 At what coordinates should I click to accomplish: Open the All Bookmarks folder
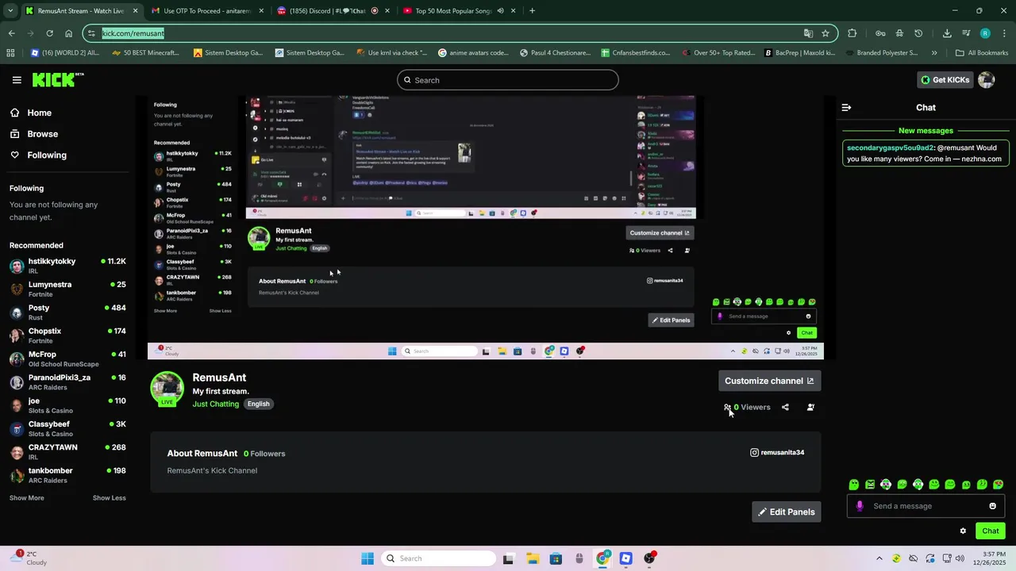point(982,53)
